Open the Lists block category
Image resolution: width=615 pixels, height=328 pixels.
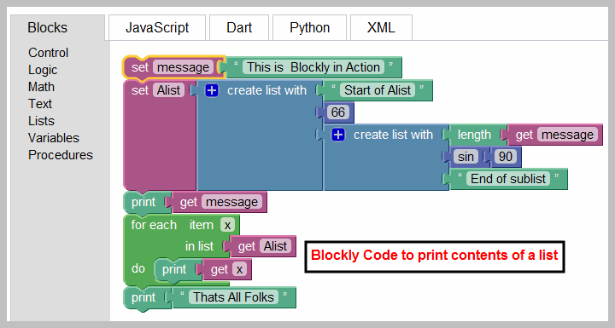41,121
